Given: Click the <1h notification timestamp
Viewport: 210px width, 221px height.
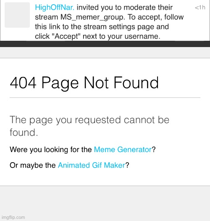Looking at the screenshot, I should (200, 8).
